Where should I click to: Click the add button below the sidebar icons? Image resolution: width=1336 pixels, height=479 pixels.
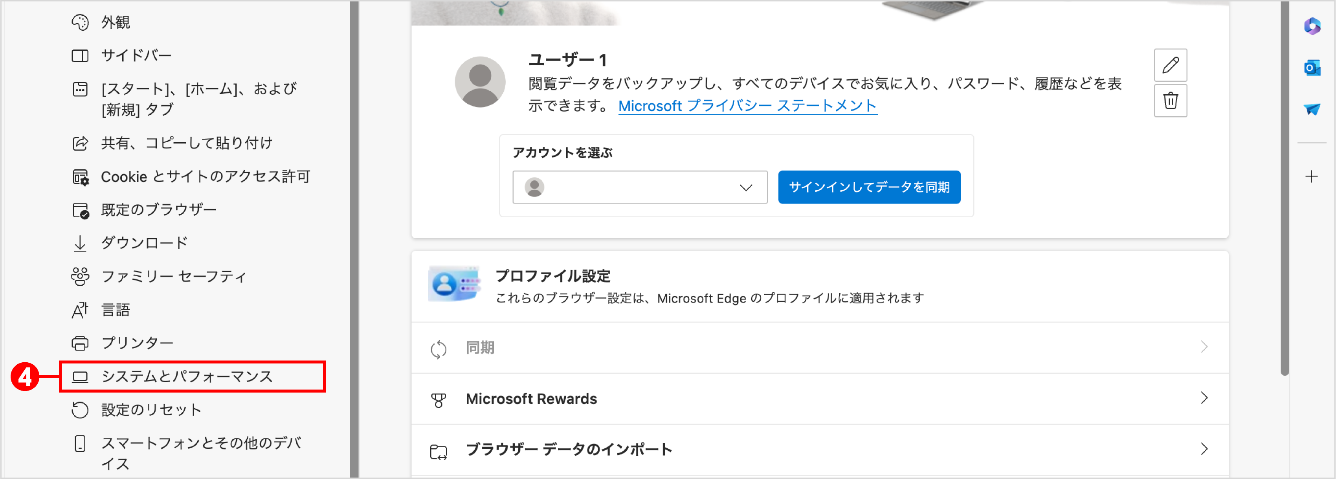click(x=1311, y=176)
